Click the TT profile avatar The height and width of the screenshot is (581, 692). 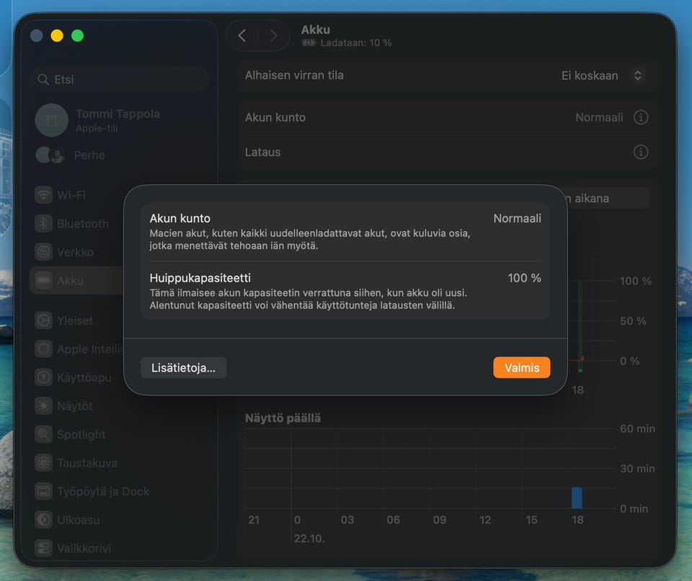(52, 120)
